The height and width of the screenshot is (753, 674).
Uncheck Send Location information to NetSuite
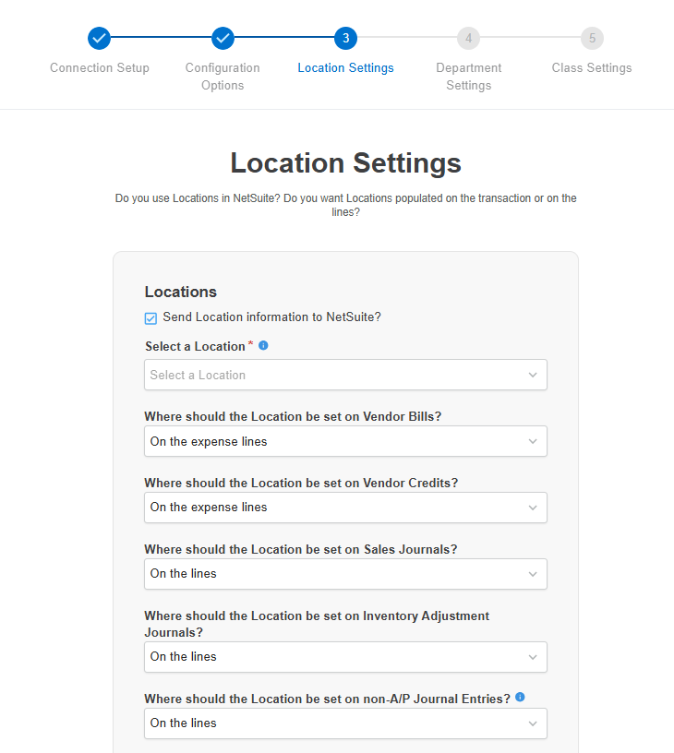(151, 318)
